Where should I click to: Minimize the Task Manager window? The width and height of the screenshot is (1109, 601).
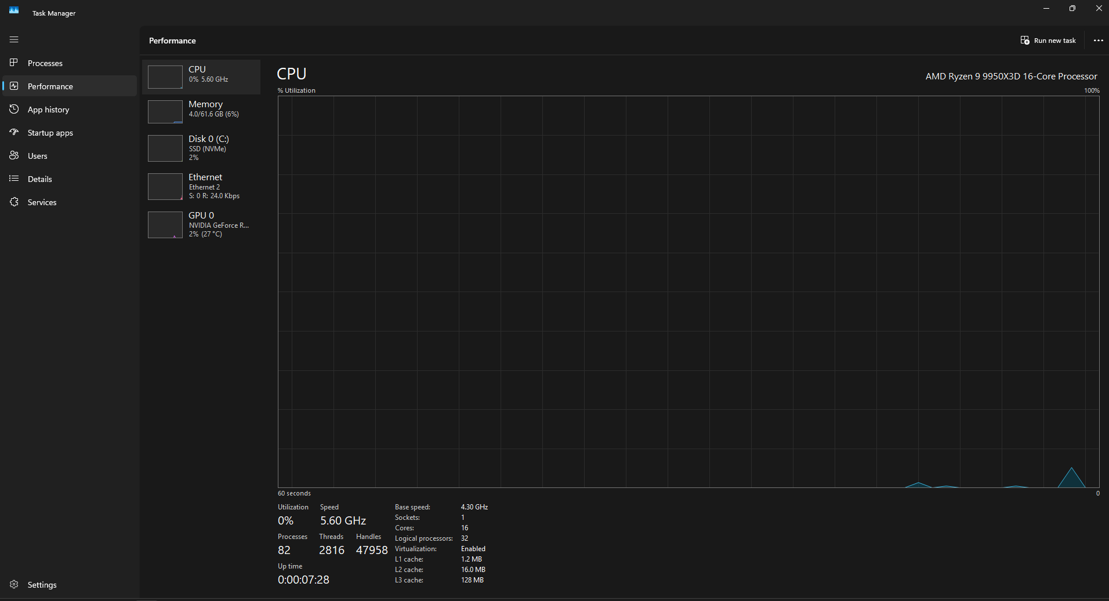click(x=1046, y=8)
